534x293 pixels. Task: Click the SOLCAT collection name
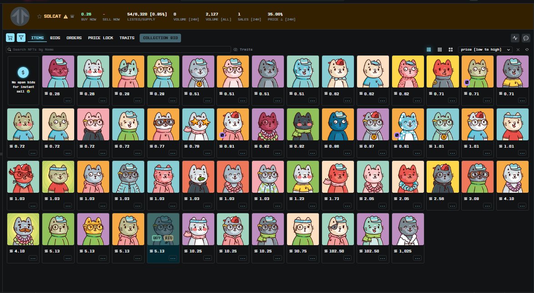coord(52,16)
